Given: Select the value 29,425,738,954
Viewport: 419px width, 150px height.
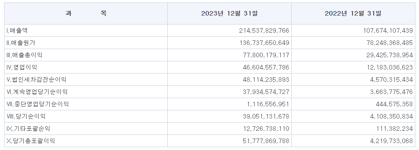Looking at the screenshot, I should coord(390,55).
